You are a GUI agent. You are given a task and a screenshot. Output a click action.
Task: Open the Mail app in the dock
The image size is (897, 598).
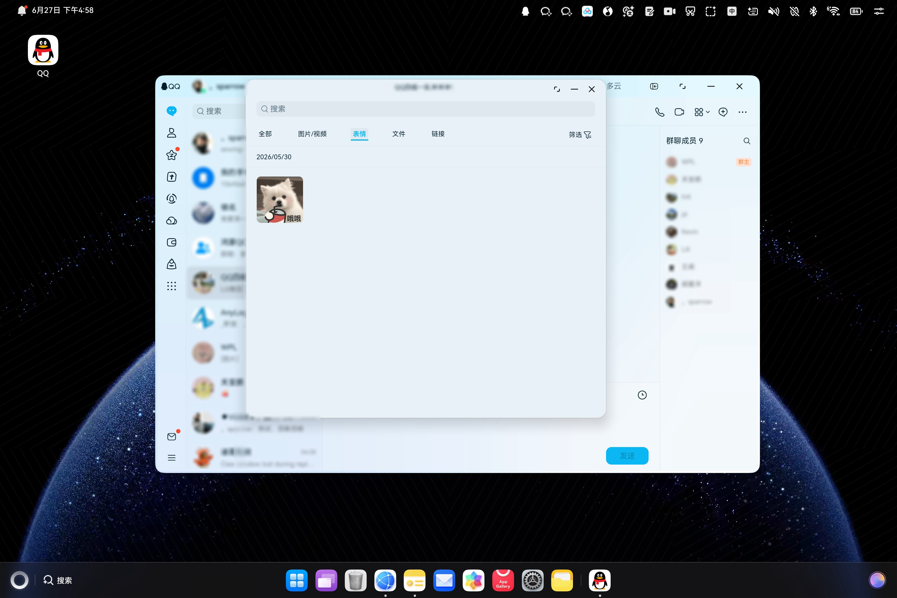pyautogui.click(x=444, y=580)
